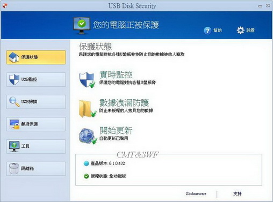Screen dimensions: 273x202
Task: Click the protected monitor icon in the header
Action: 82,26
